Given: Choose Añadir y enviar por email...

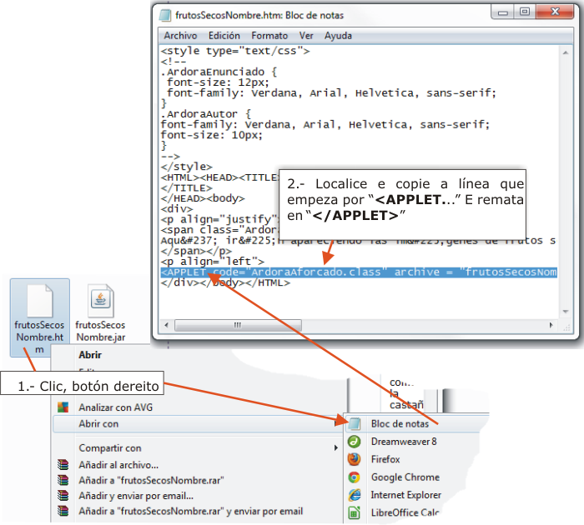Looking at the screenshot, I should coord(132,496).
